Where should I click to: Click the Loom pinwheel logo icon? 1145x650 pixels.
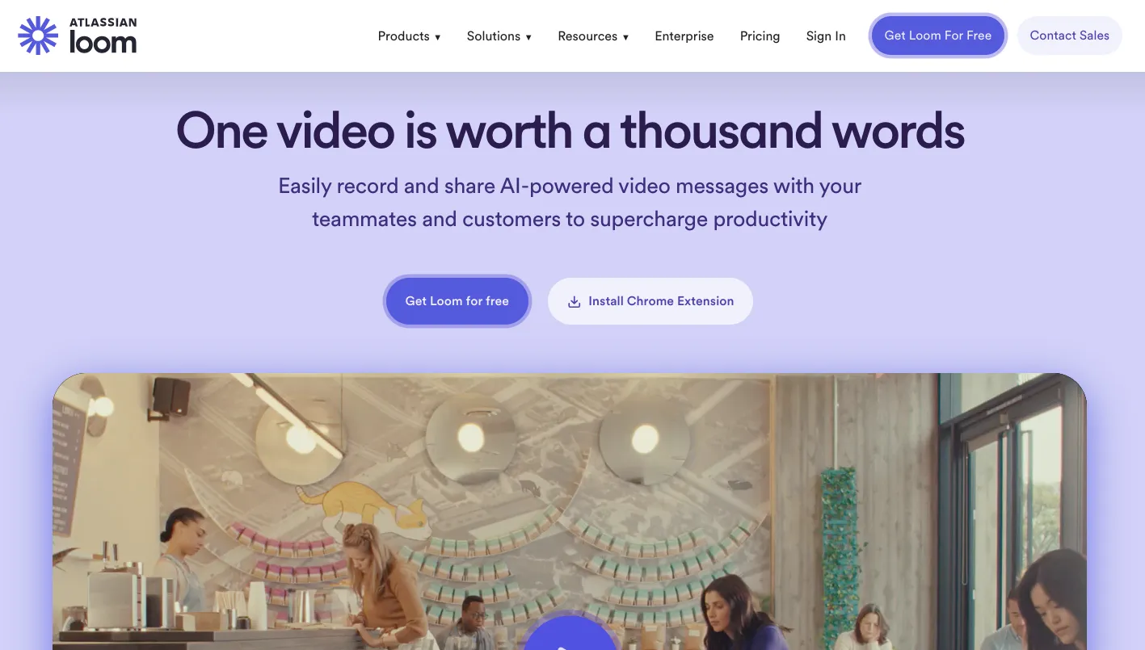(38, 36)
